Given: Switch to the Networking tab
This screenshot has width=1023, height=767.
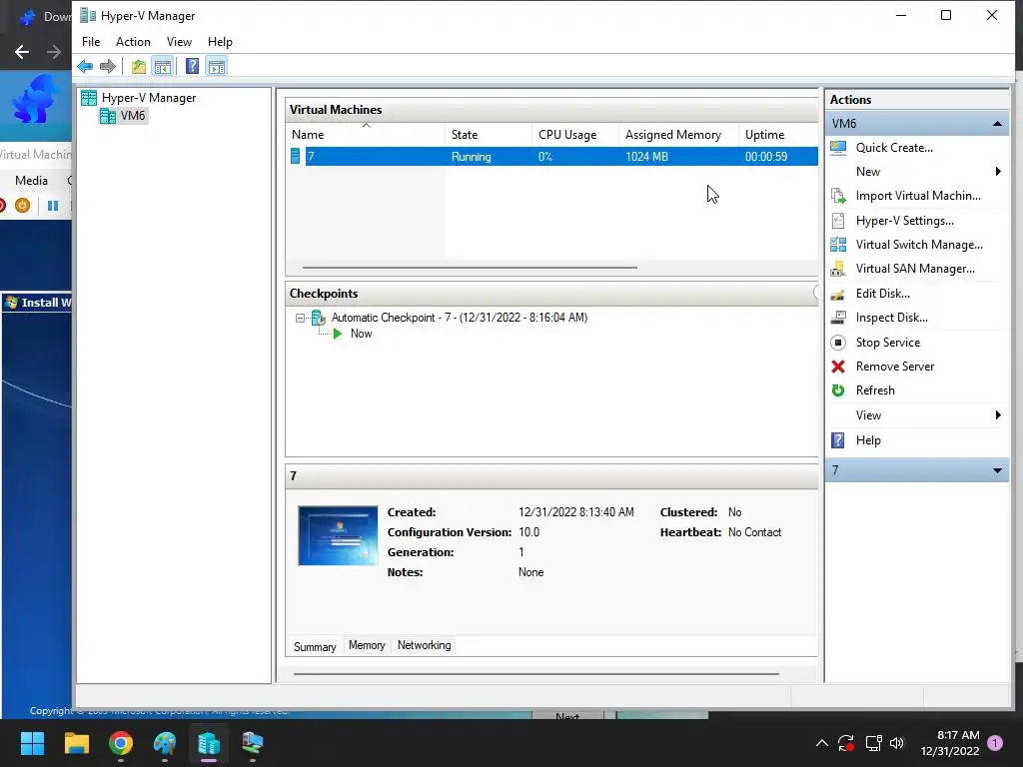Looking at the screenshot, I should pyautogui.click(x=424, y=645).
